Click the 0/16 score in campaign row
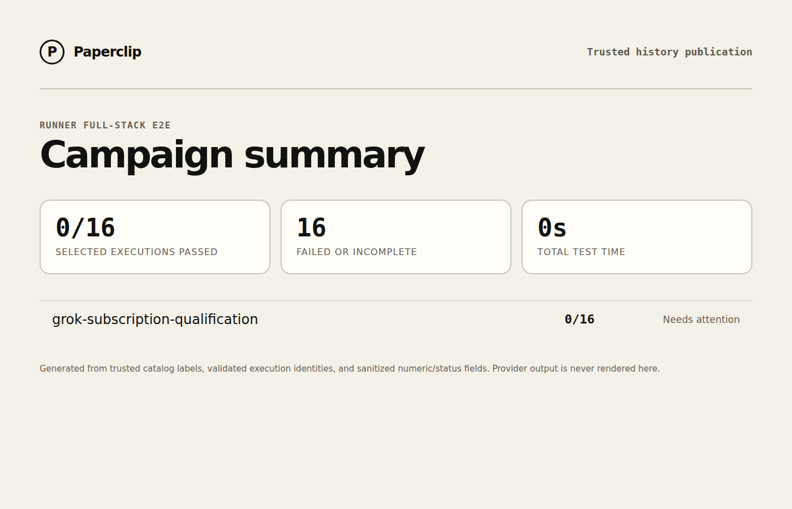This screenshot has width=792, height=509. tap(579, 320)
